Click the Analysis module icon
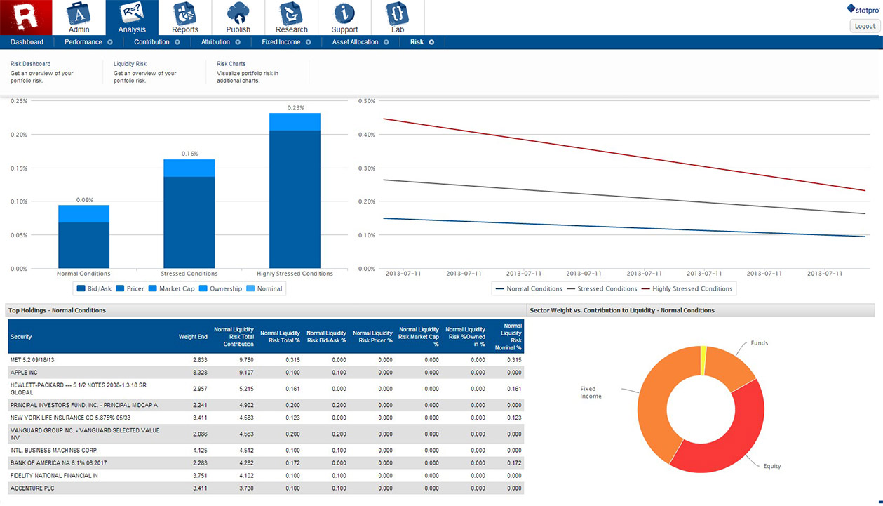 (x=132, y=14)
